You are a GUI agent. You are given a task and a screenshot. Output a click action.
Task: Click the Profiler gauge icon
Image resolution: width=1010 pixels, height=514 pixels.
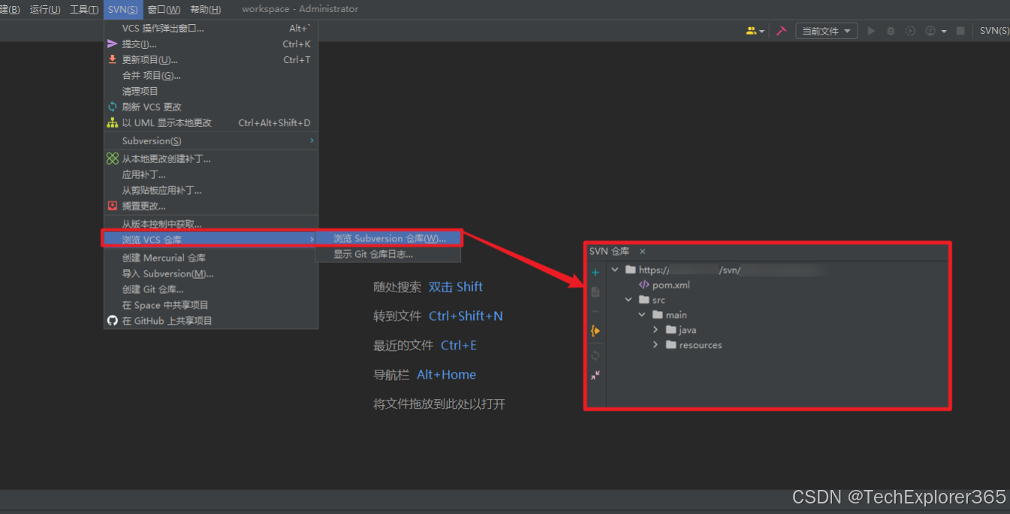point(930,31)
